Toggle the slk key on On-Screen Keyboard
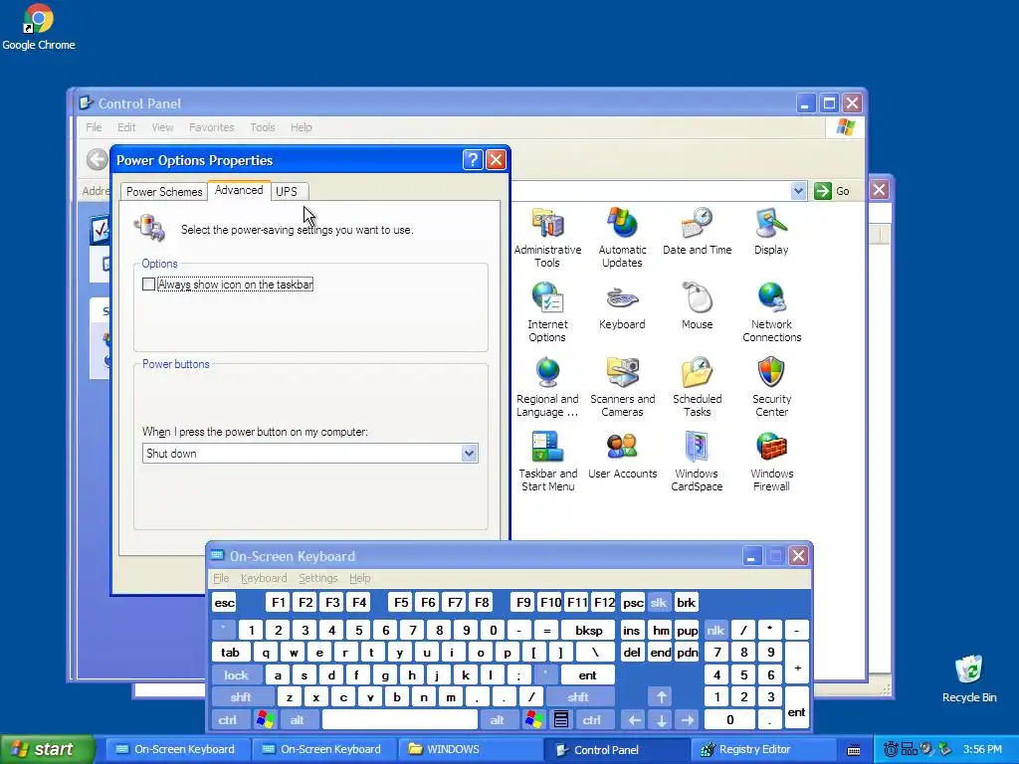 (x=659, y=603)
